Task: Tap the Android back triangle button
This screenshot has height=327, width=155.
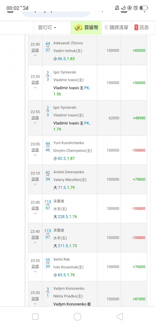Action: pyautogui.click(x=120, y=317)
